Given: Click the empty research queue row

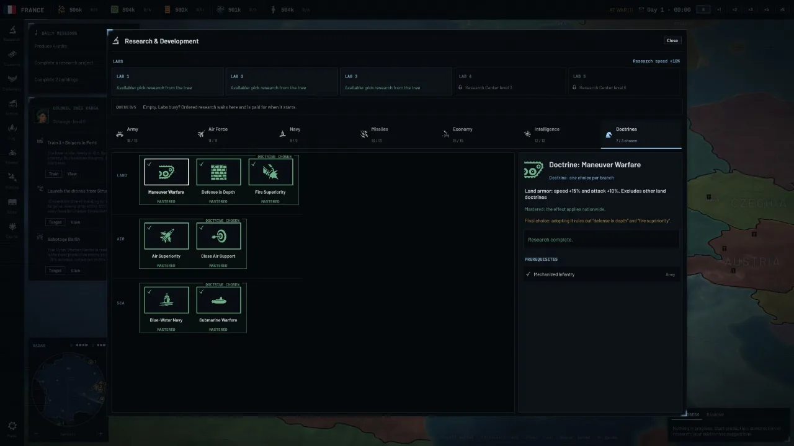Looking at the screenshot, I should tap(396, 107).
